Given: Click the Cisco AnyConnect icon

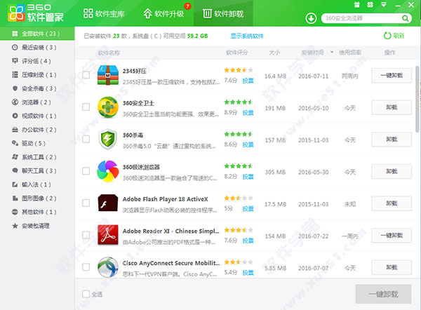Looking at the screenshot, I should [108, 267].
